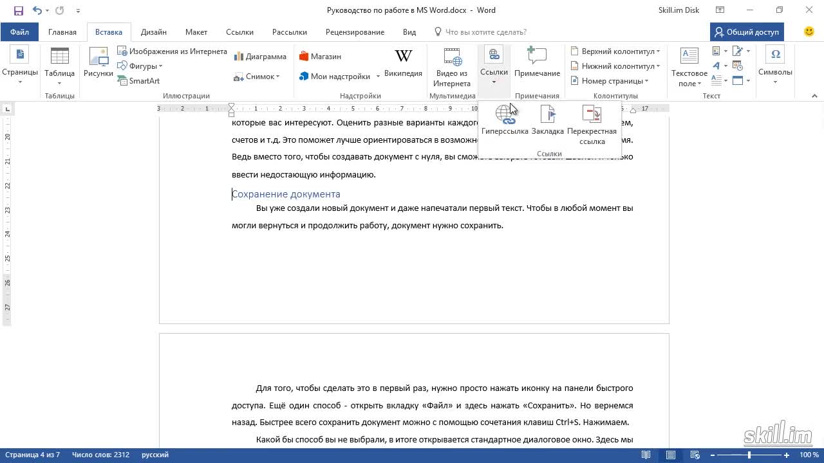Switch to the Рассылки tab
This screenshot has width=824, height=463.
coord(289,32)
